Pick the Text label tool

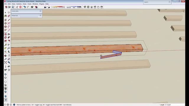9,48
